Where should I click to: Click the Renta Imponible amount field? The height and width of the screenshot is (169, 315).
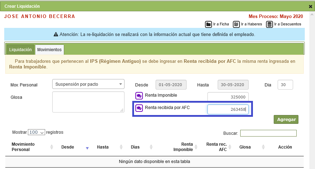coord(228,97)
